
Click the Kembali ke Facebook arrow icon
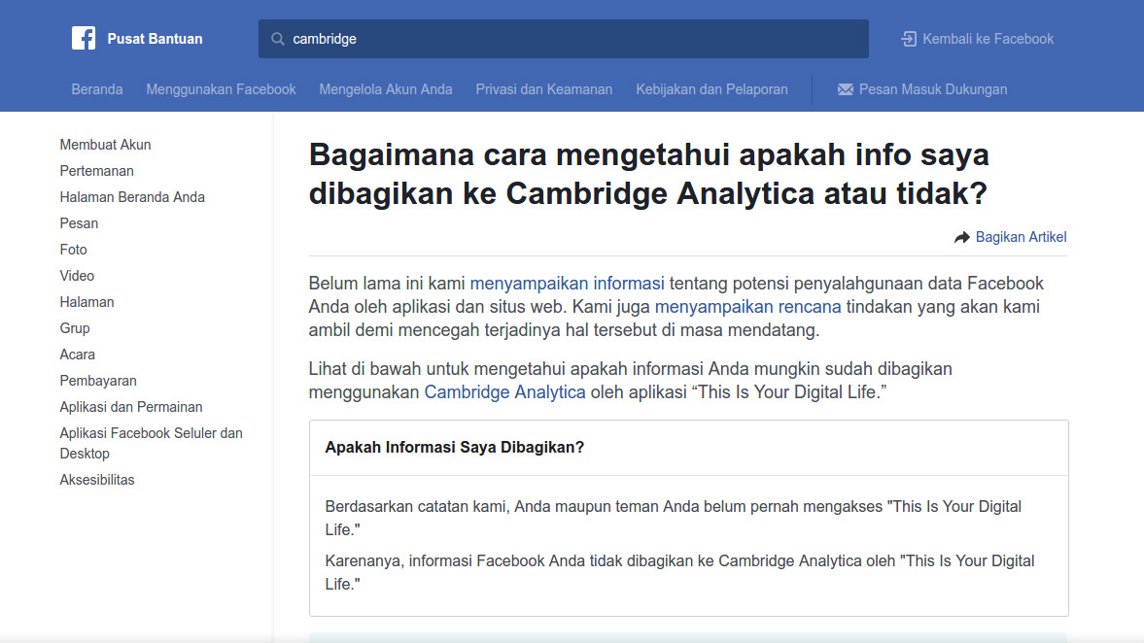(x=909, y=39)
